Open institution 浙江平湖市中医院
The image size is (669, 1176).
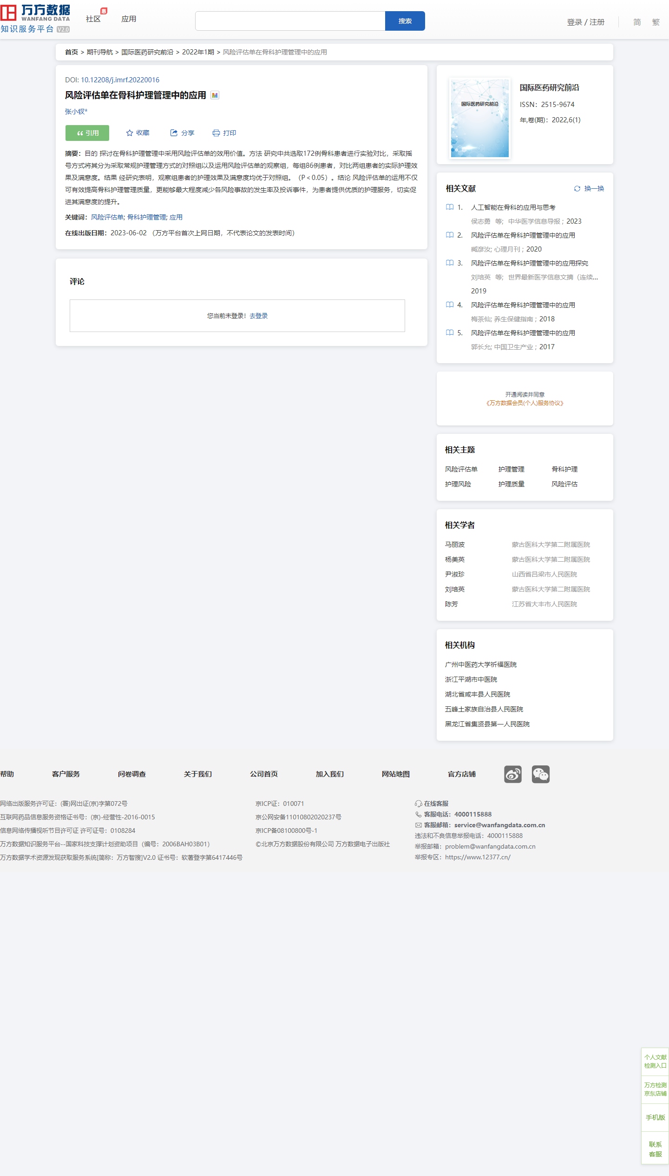pyautogui.click(x=471, y=679)
